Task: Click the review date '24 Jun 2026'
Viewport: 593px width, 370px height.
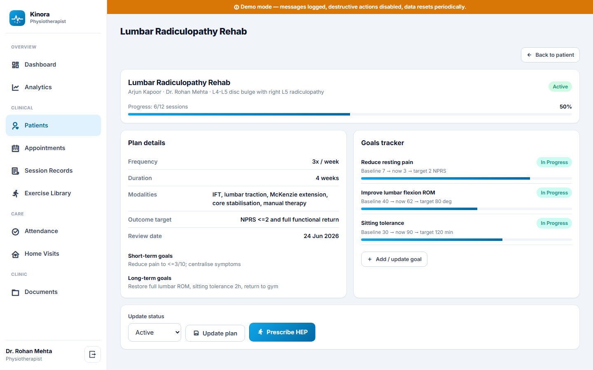Action: 321,236
